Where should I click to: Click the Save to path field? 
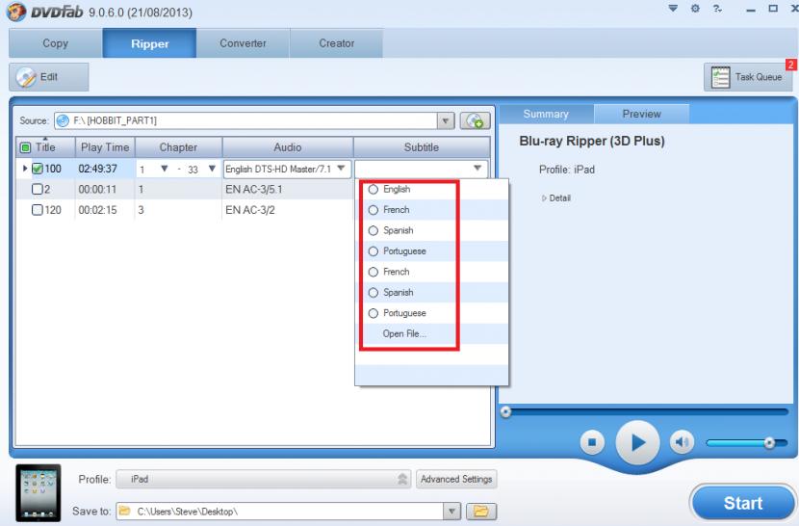click(280, 511)
